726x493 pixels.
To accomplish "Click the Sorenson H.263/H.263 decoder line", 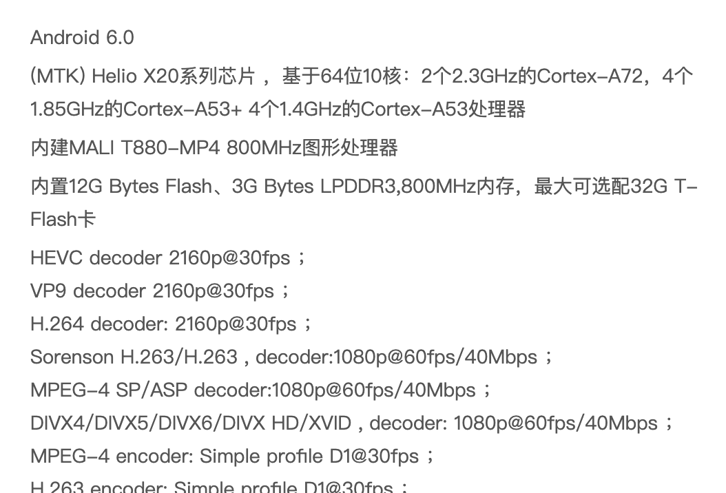I will coord(292,357).
